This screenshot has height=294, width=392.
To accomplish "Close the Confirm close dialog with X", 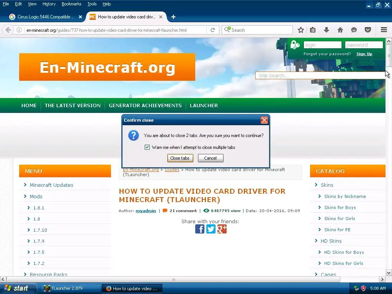I will 264,120.
